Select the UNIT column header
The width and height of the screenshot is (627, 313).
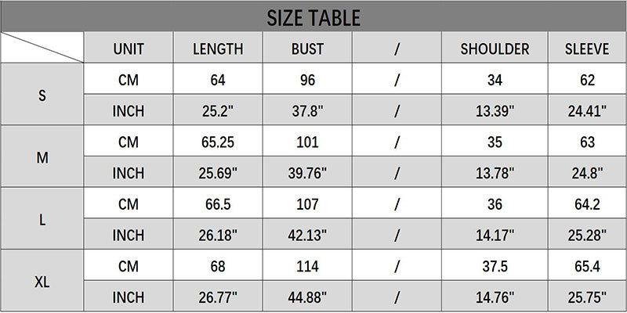click(129, 49)
